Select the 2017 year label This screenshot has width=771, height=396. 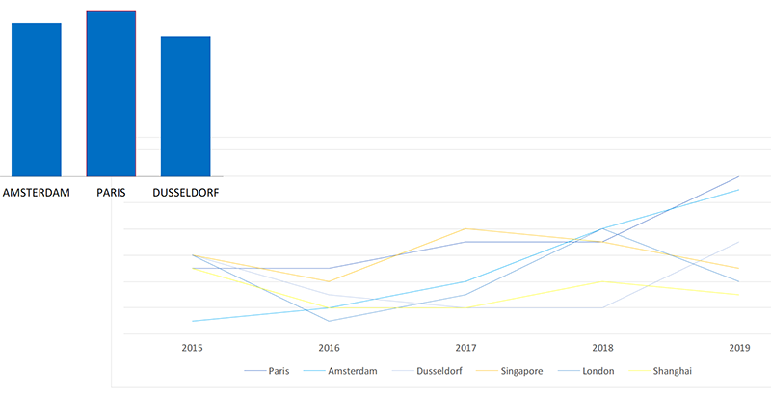(466, 348)
